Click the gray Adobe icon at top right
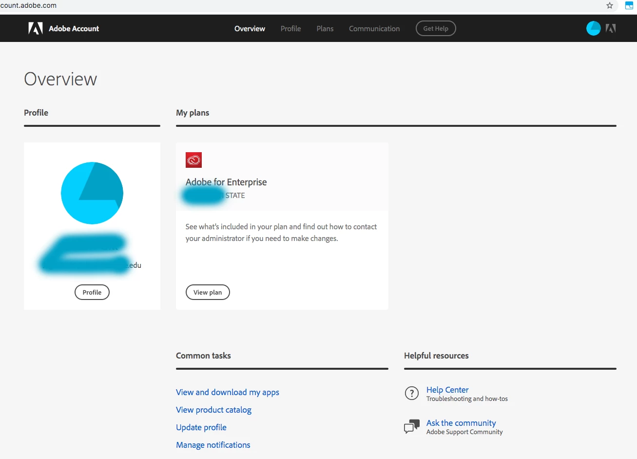 pyautogui.click(x=611, y=28)
